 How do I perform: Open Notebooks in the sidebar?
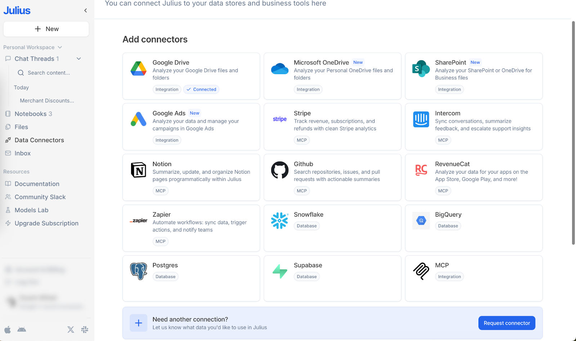pos(33,114)
